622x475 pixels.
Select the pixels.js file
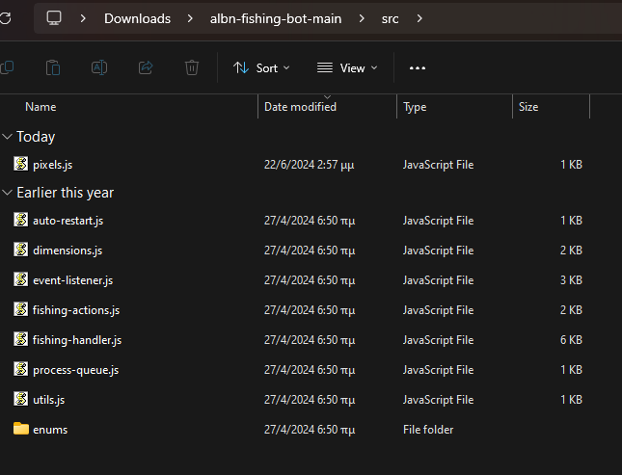[x=53, y=165]
